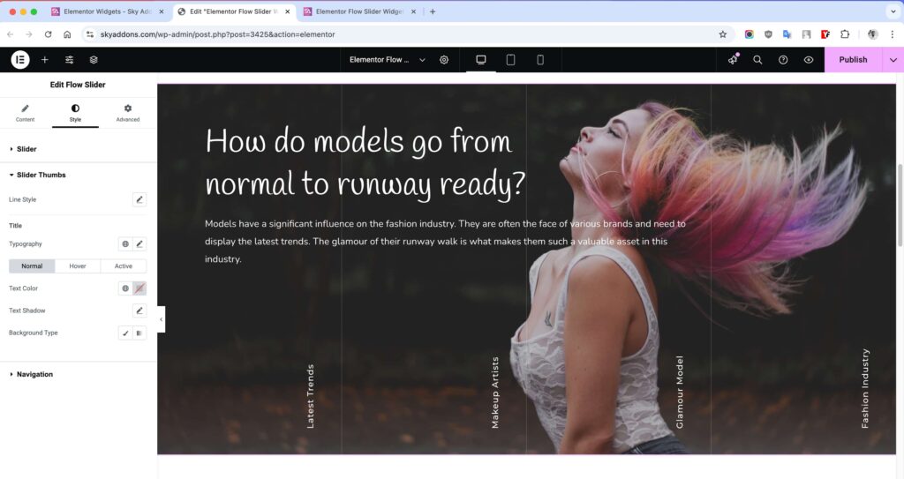Switch to desktop responsive view
904x479 pixels.
[x=481, y=59]
